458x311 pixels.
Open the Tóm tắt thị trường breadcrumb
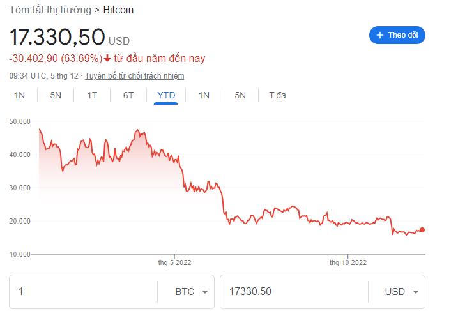[50, 10]
